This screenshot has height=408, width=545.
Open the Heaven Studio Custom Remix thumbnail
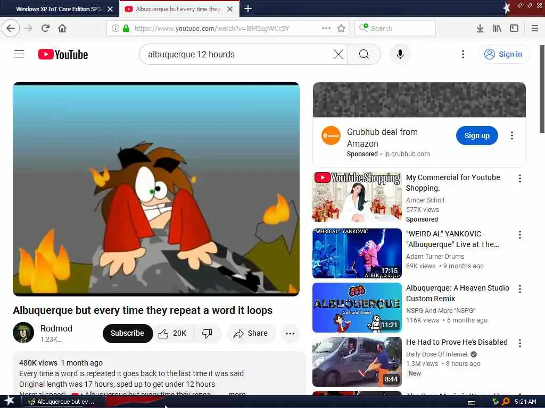coord(357,308)
